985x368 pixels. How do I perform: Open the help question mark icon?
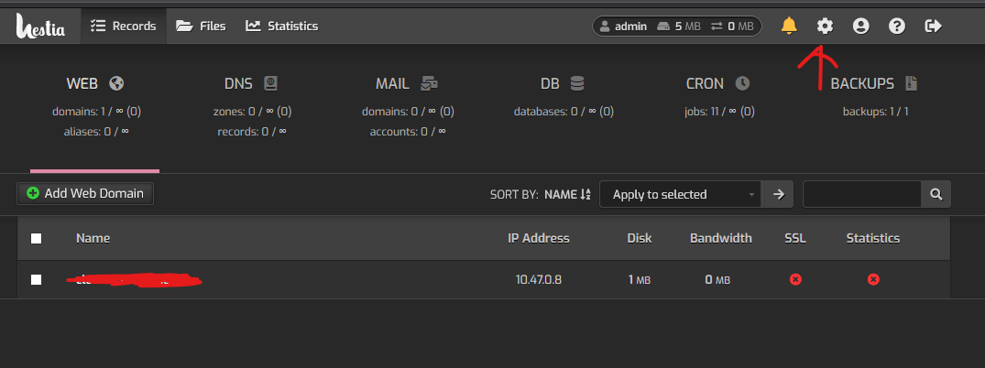897,26
